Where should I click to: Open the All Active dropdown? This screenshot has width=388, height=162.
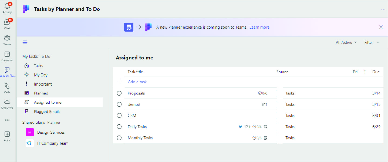click(x=346, y=42)
